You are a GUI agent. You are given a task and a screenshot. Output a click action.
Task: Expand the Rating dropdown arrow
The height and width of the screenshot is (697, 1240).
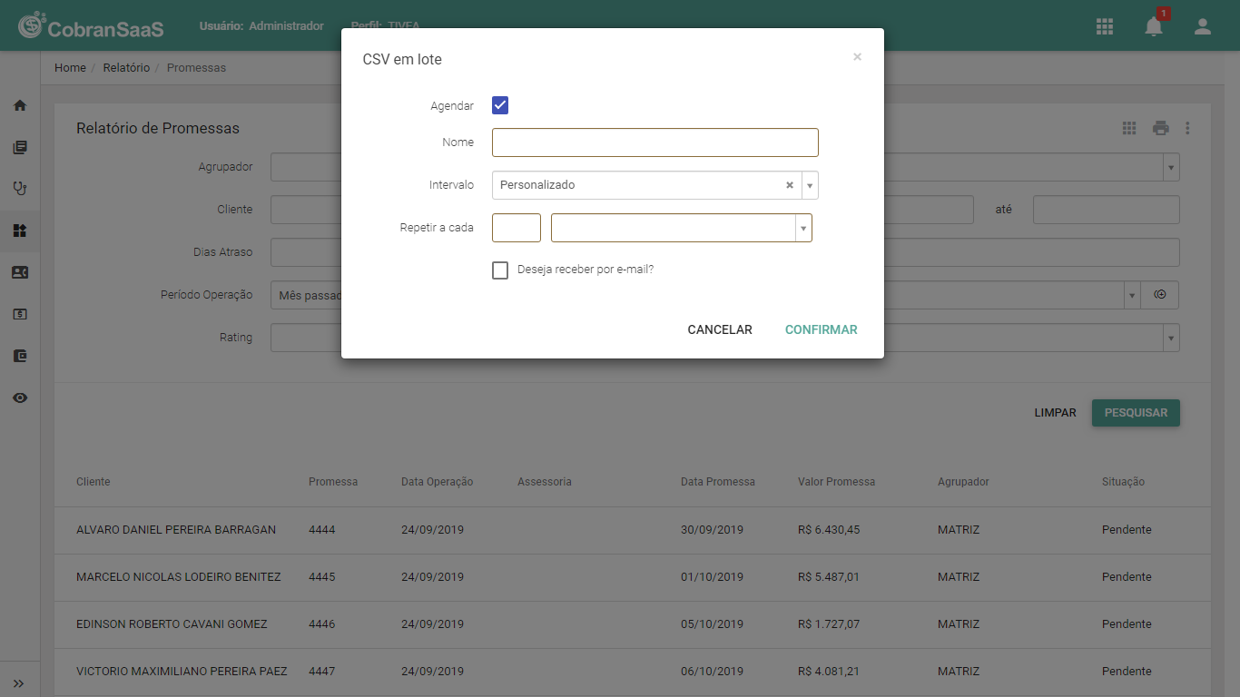1172,338
